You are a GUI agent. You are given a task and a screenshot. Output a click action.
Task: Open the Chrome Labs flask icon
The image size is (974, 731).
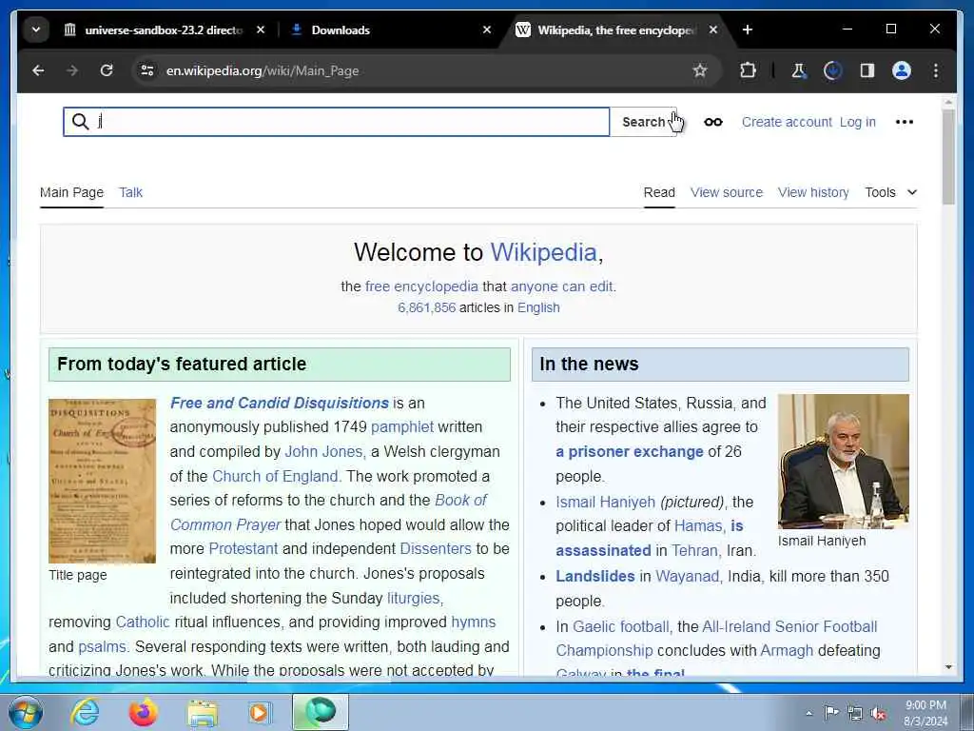(x=799, y=70)
